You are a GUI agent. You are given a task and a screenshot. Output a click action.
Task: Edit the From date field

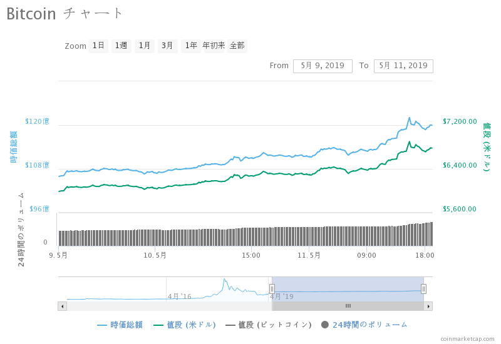tap(323, 66)
